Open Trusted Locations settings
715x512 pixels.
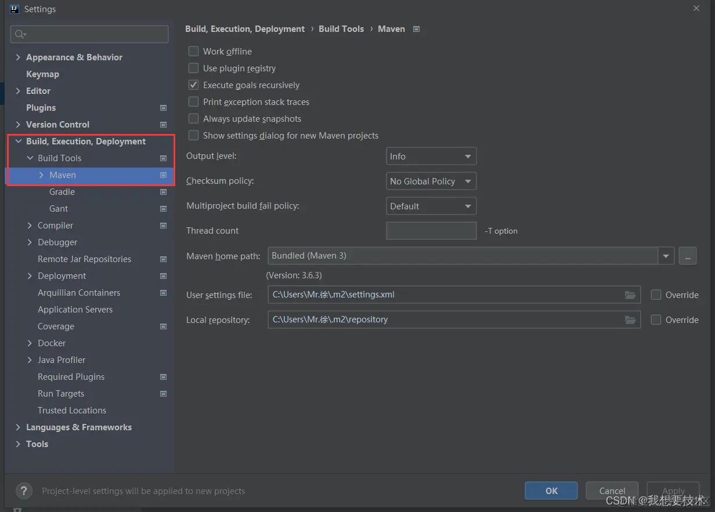72,411
